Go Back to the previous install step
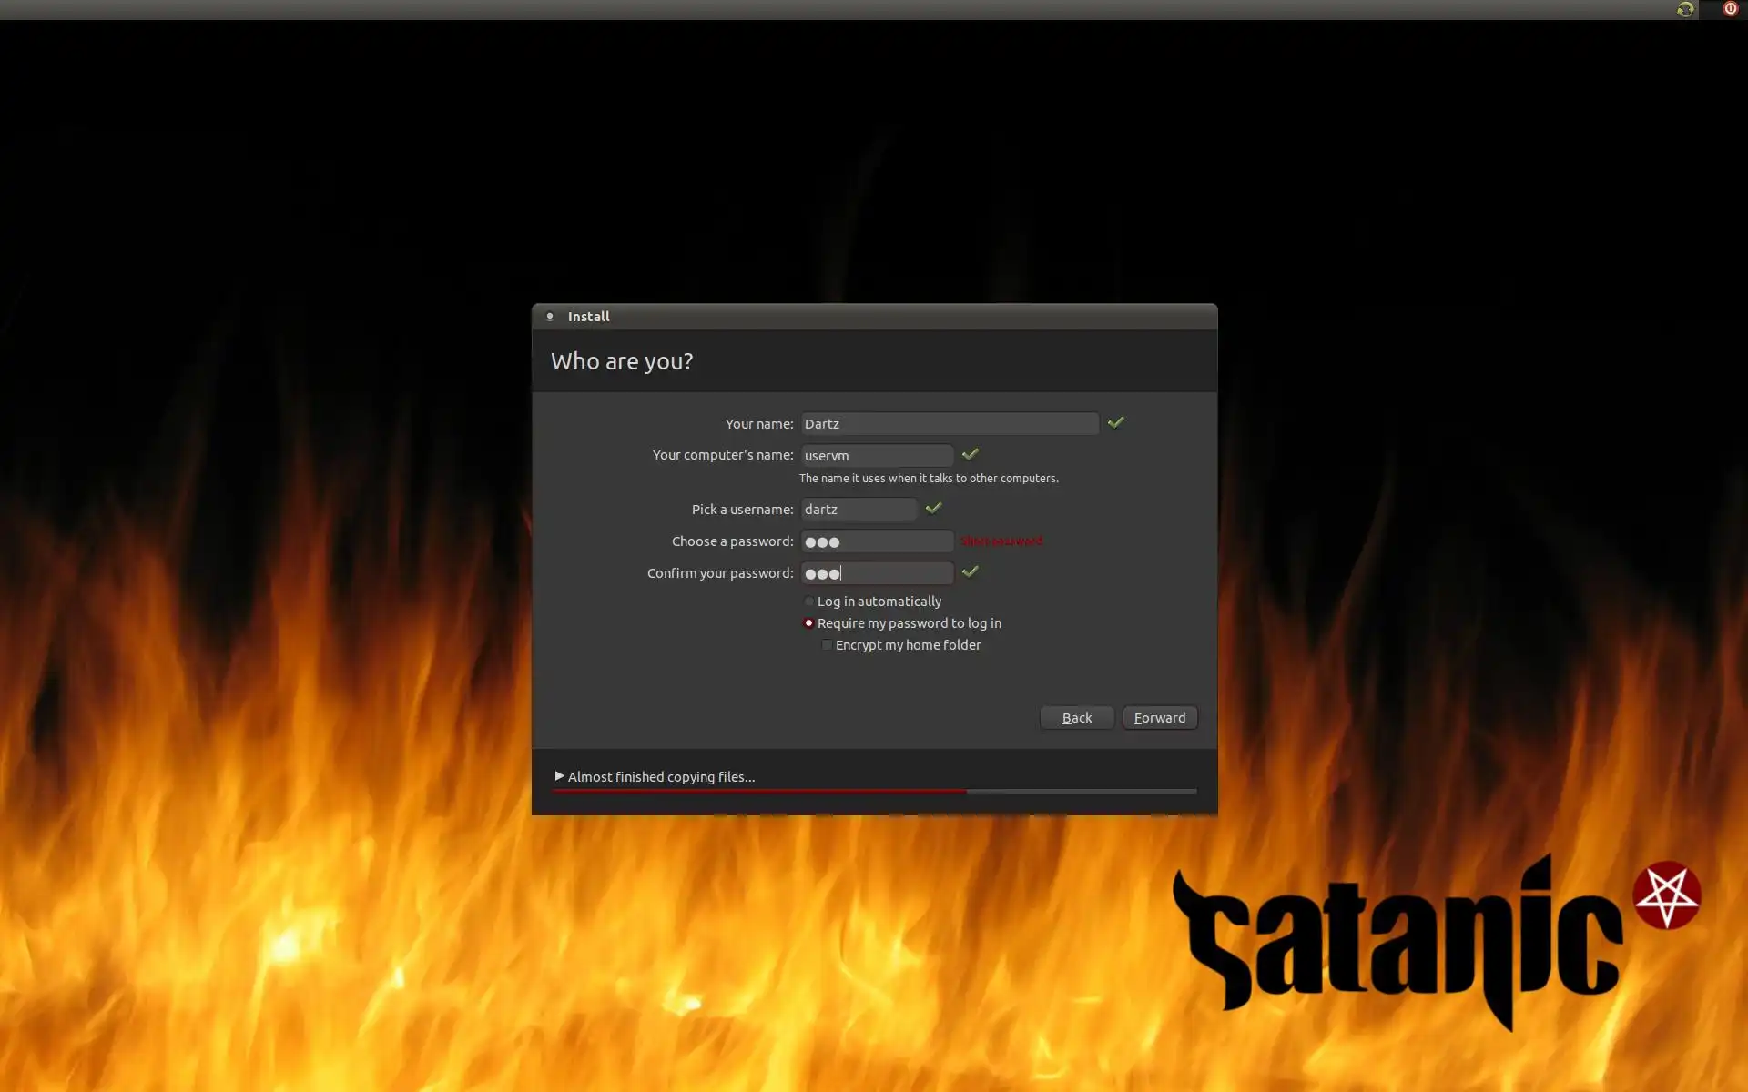 (1076, 718)
